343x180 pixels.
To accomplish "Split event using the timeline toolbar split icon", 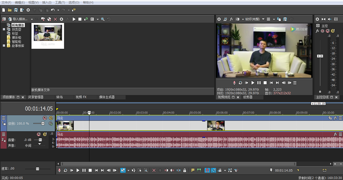I will tap(178, 170).
